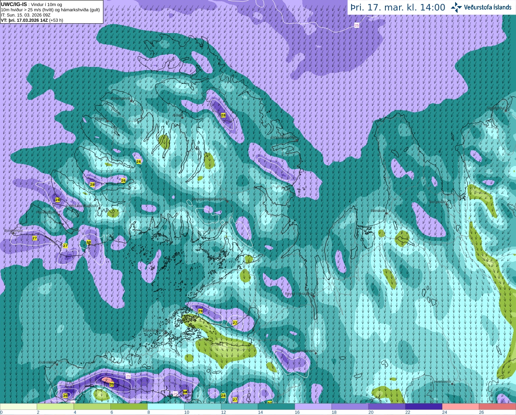
Task: Click the Veðurstofa Íslands logo icon
Action: [x=456, y=7]
